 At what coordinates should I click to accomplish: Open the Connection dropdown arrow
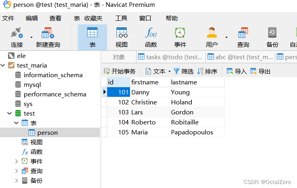(x=31, y=37)
